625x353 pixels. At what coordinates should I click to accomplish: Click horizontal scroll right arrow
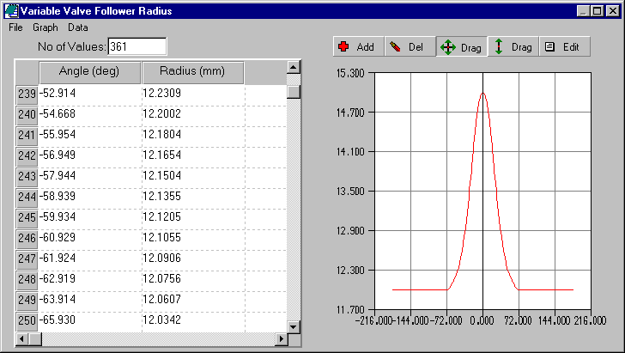pyautogui.click(x=282, y=339)
